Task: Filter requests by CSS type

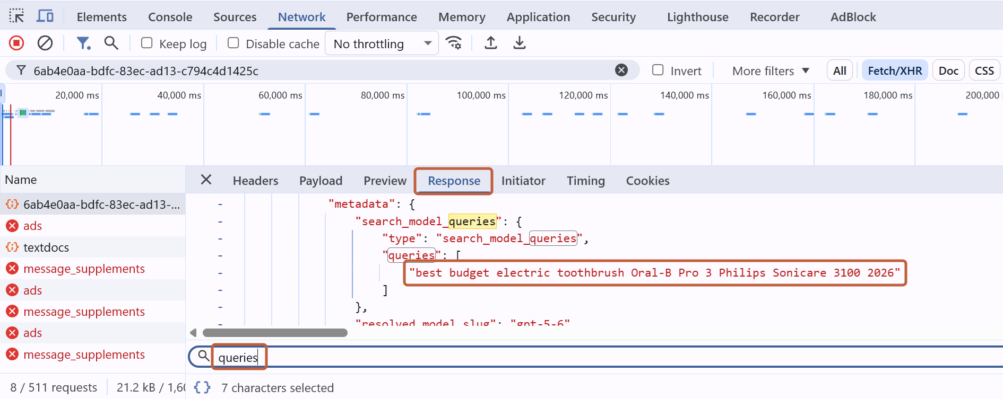Action: click(x=984, y=70)
